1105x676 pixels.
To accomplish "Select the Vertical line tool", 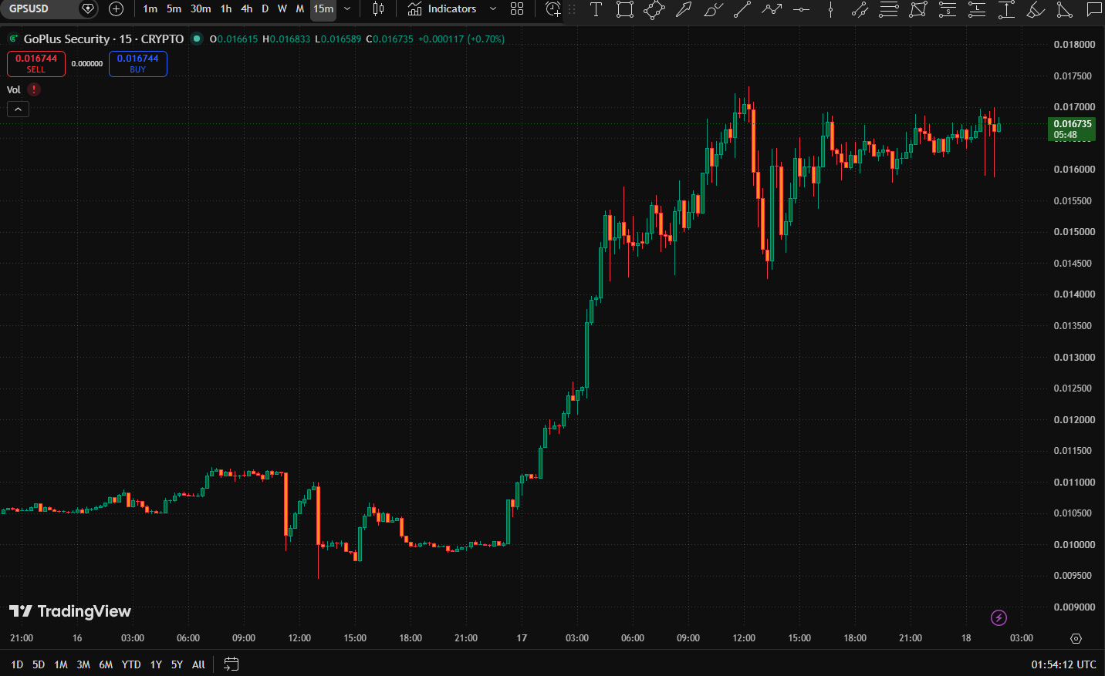I will coord(830,9).
